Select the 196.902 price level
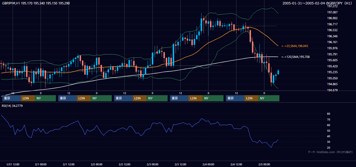This screenshot has width=356, height=167. click(x=332, y=18)
